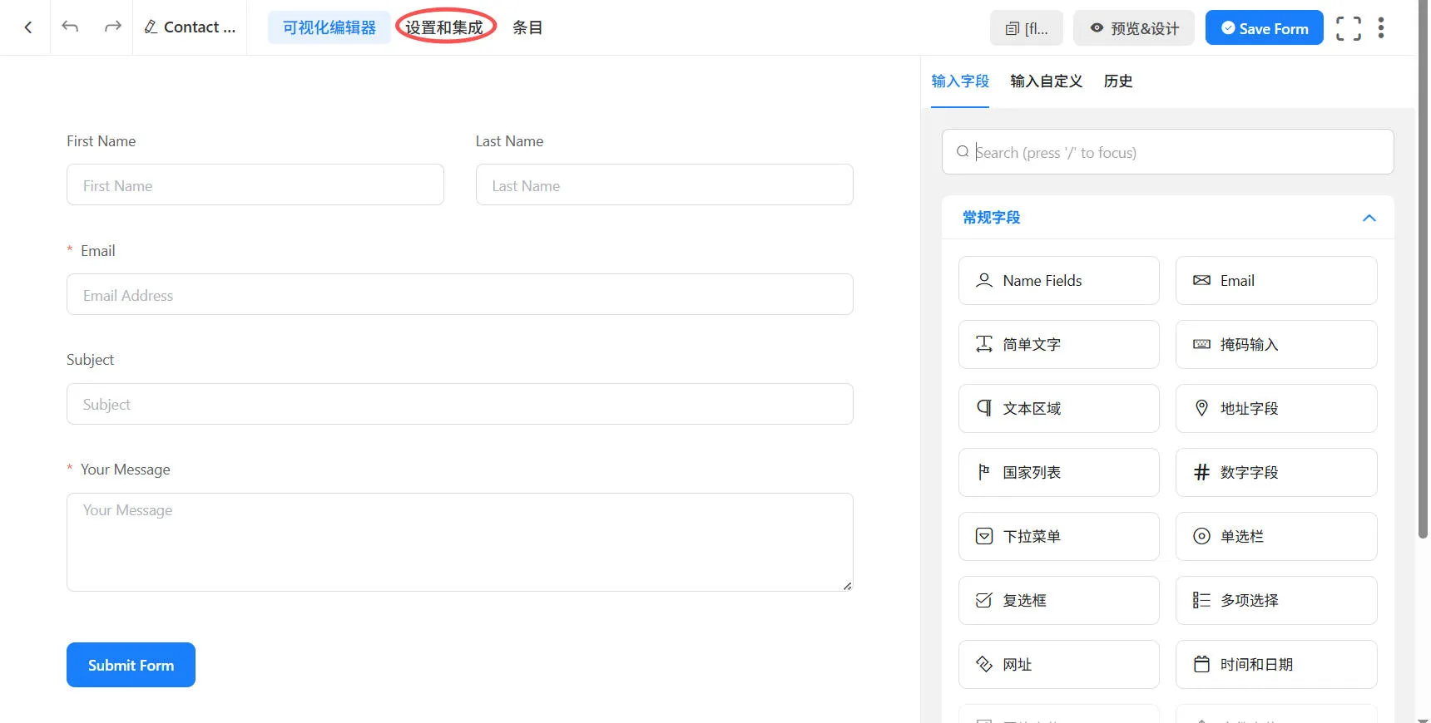
Task: Add the 下拉菜单 dropdown field
Action: [1058, 537]
